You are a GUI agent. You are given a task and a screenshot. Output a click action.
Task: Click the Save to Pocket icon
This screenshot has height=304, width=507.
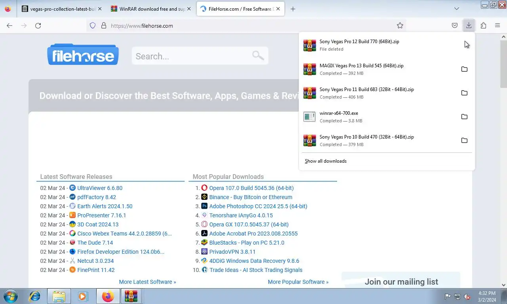(455, 25)
